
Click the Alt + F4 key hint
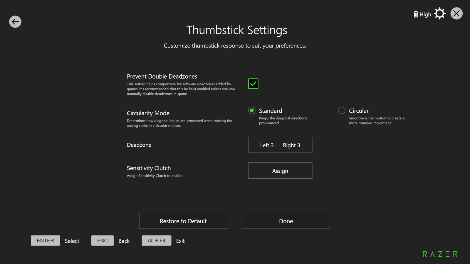click(156, 241)
